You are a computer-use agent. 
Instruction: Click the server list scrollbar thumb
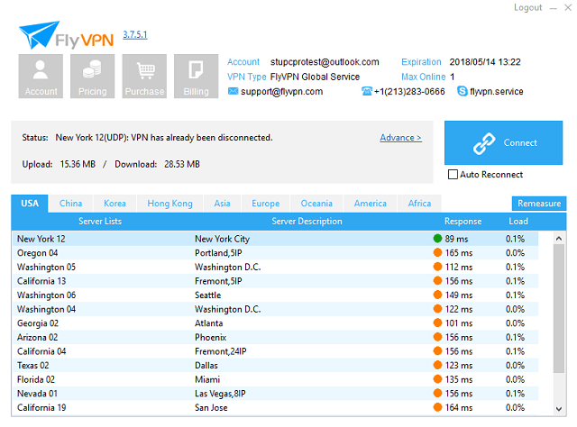[x=559, y=309]
